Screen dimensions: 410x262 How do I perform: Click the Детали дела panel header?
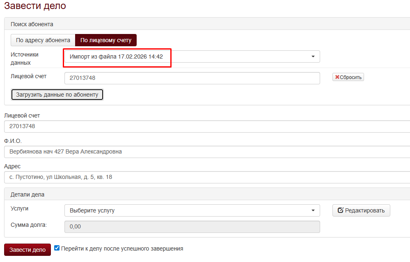(27, 194)
